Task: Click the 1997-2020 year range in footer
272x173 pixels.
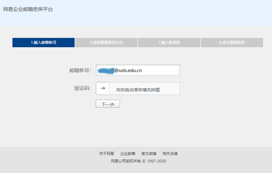Action: [156, 161]
